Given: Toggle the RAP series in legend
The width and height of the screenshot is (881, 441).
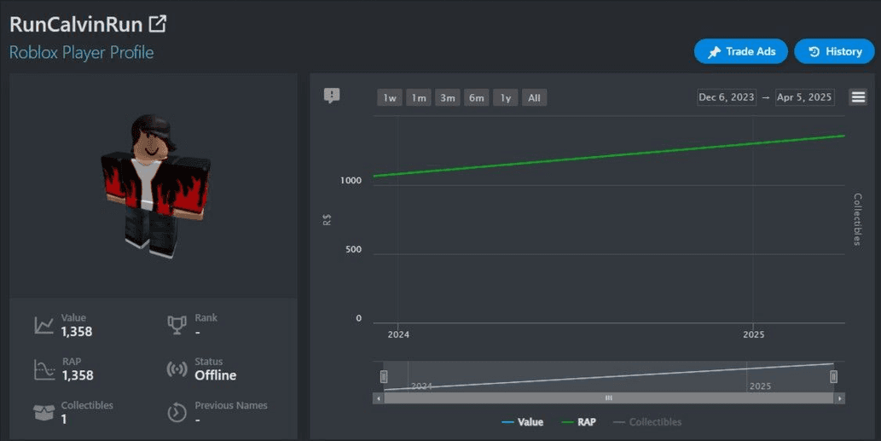Looking at the screenshot, I should [579, 422].
